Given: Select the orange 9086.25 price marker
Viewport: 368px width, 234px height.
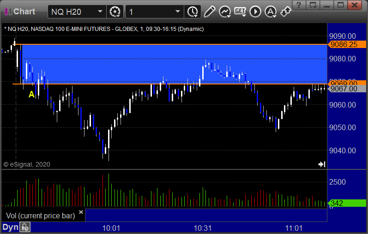Looking at the screenshot, I should tap(347, 44).
